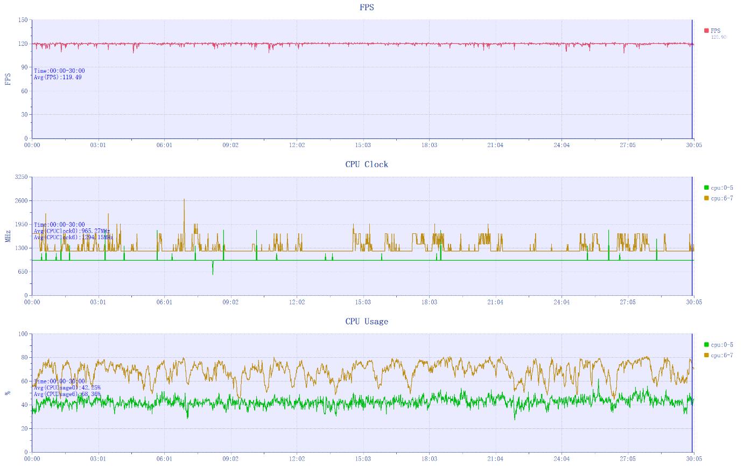Click the "Avg(CPUClock6):1294.15MHz" statistic
This screenshot has height=472, width=744.
coord(73,237)
